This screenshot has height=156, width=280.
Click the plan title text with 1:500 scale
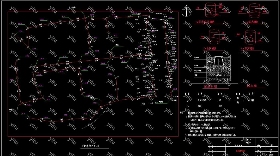(x=89, y=146)
